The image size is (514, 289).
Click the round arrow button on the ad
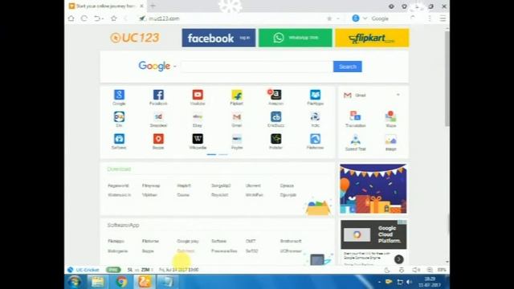coord(398,259)
